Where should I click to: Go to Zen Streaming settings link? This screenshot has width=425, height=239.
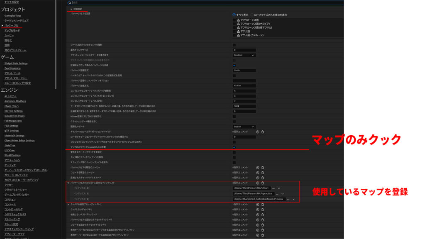[x=12, y=68]
